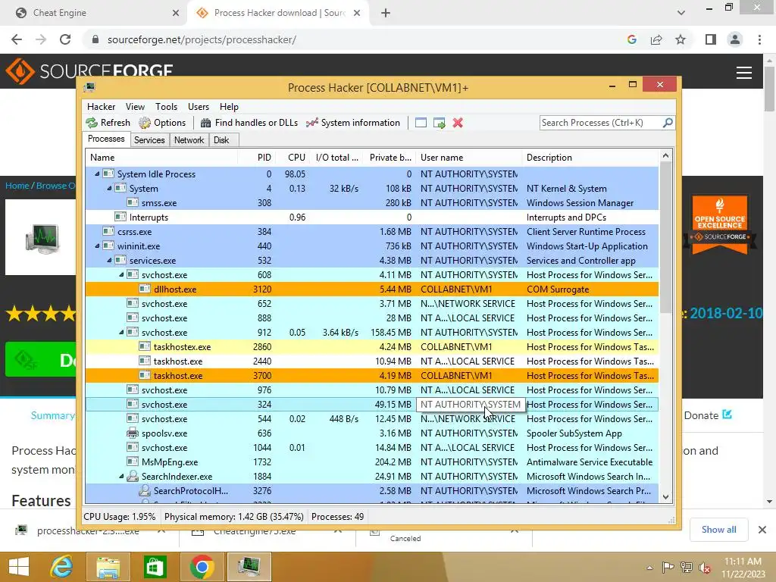Screen dimensions: 776x582
Task: Bookmark this page star icon
Action: (681, 39)
